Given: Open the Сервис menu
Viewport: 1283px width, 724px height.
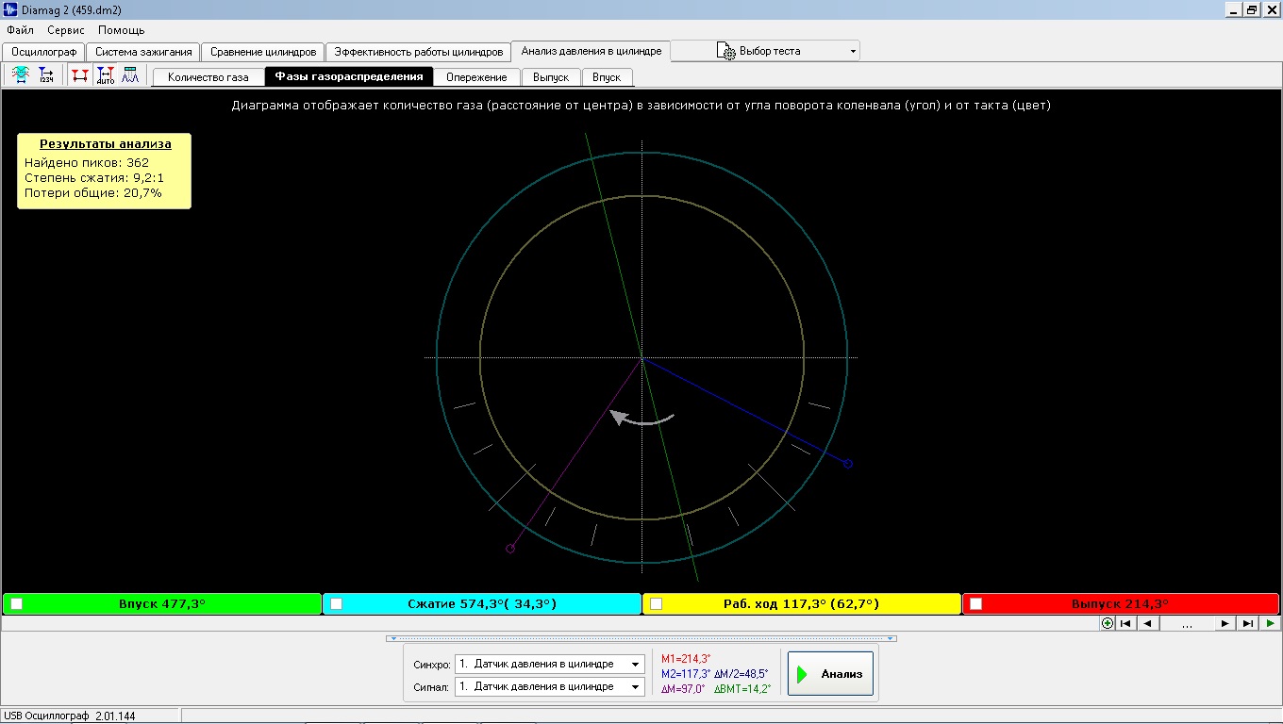Looking at the screenshot, I should tap(66, 30).
